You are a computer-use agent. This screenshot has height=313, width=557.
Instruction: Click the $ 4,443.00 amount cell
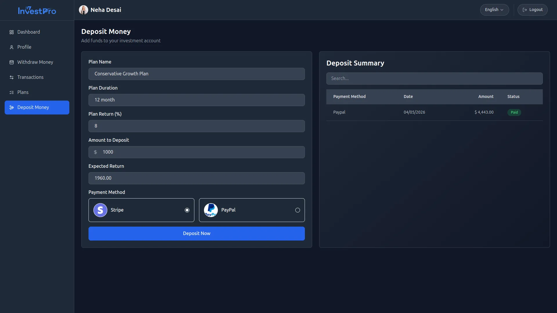(x=484, y=112)
